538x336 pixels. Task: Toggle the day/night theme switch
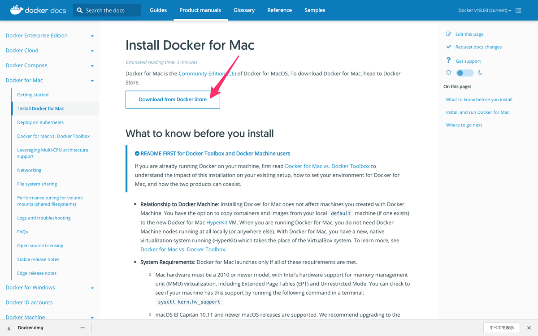(x=464, y=73)
